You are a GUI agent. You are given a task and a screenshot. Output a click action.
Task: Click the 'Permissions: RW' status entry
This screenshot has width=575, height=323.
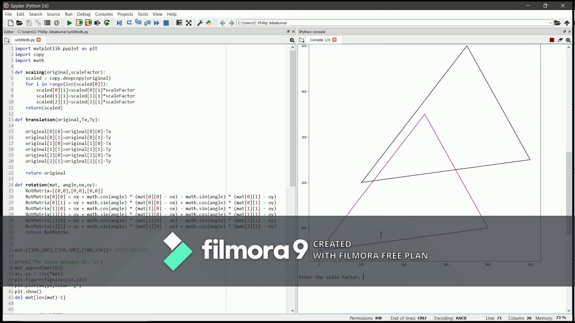pyautogui.click(x=366, y=318)
